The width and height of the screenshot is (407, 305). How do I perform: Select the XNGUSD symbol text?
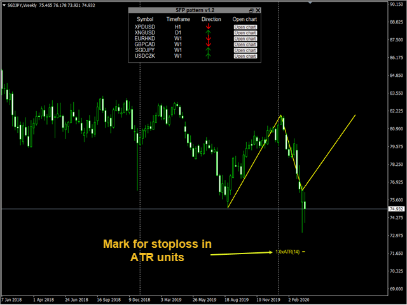click(145, 32)
